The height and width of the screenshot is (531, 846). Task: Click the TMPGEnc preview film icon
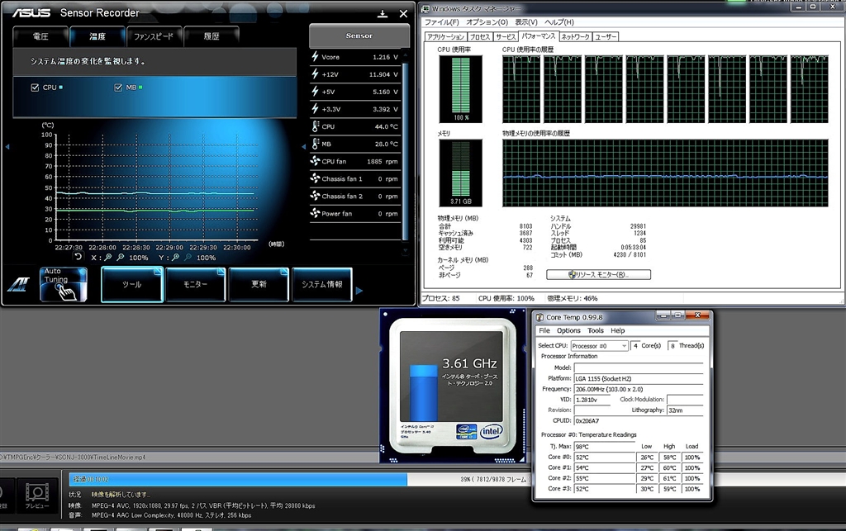pos(36,493)
